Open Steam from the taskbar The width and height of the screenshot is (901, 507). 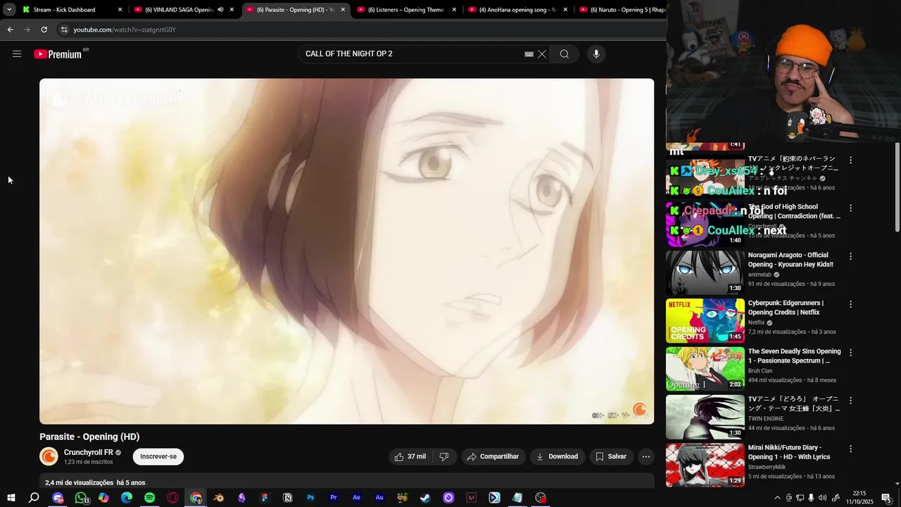(425, 498)
